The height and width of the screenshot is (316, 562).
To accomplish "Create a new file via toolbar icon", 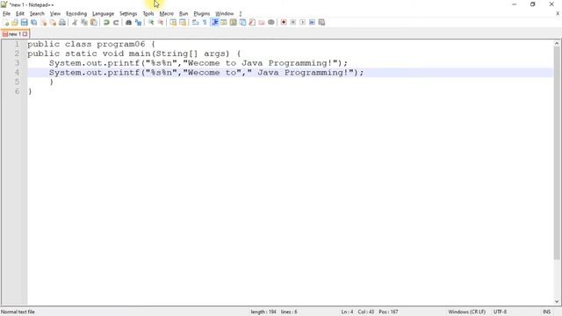I will pyautogui.click(x=5, y=23).
